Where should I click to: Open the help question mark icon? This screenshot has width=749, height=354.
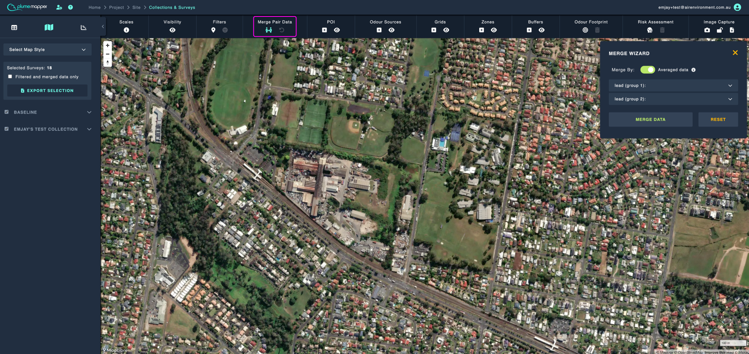tap(70, 7)
